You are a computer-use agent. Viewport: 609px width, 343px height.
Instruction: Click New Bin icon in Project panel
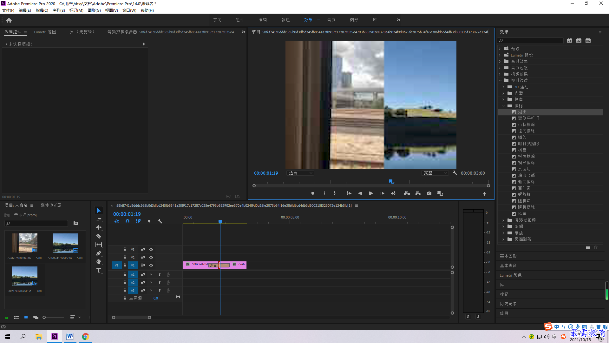[76, 223]
